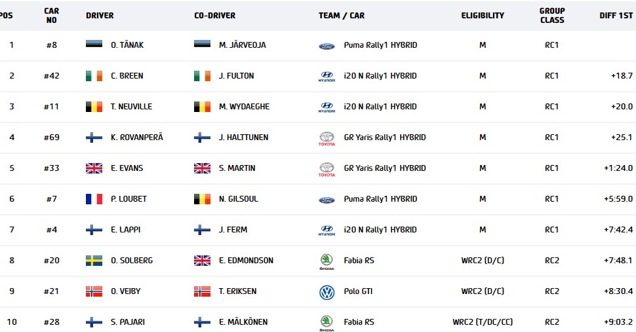Click the Estonian flag next to O. Tänak
Viewport: 636px width, 332px height.
[x=94, y=45]
